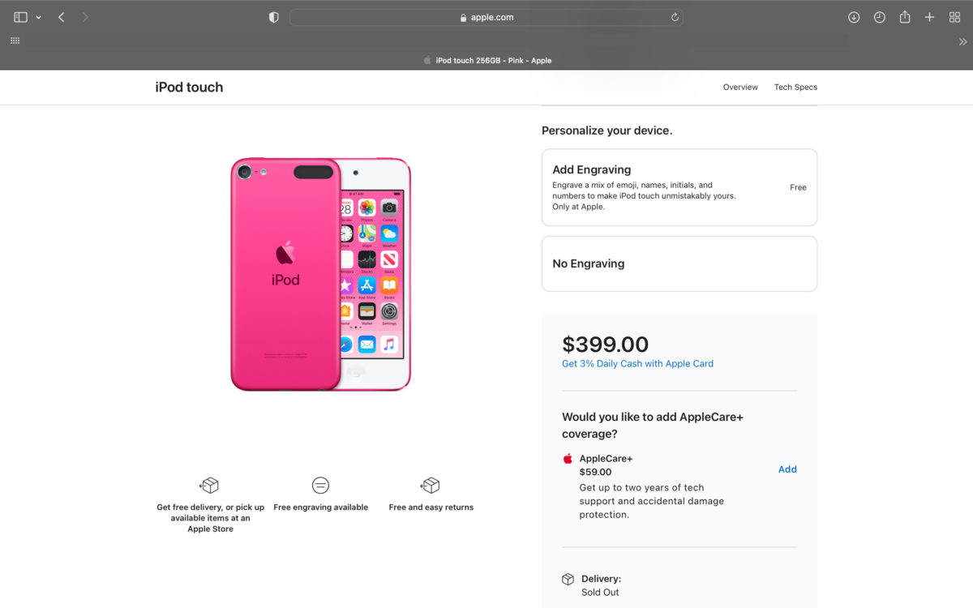Open a new tab with plus icon
This screenshot has width=973, height=608.
tap(930, 17)
